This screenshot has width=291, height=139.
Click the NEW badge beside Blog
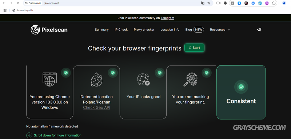pyautogui.click(x=199, y=30)
